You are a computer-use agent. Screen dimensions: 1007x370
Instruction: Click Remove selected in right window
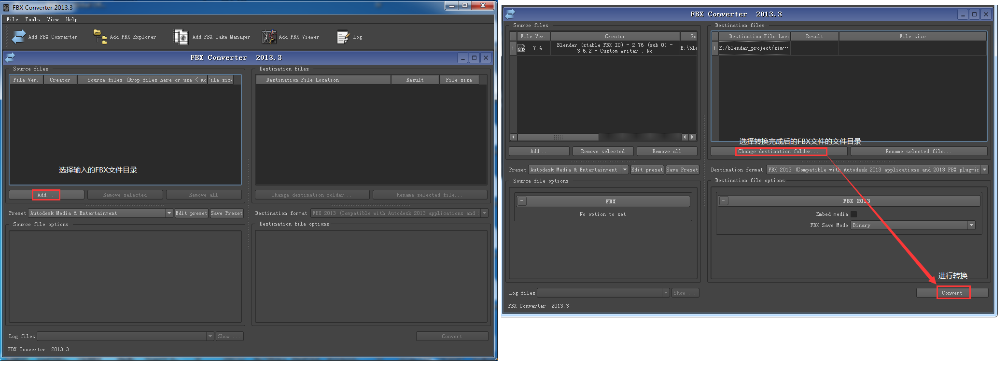coord(602,151)
